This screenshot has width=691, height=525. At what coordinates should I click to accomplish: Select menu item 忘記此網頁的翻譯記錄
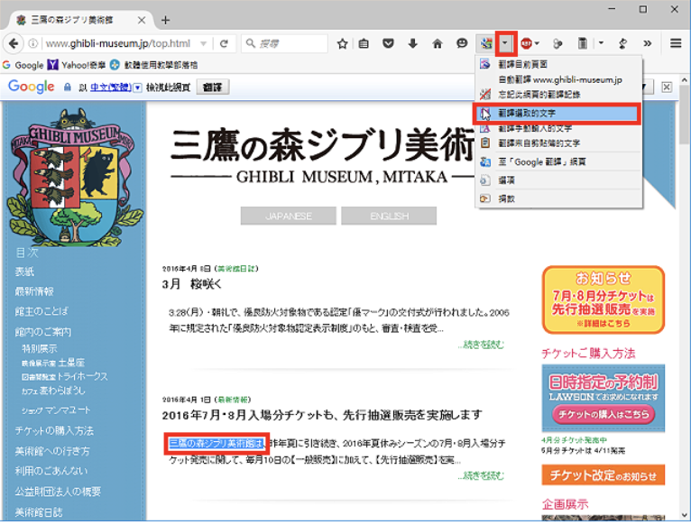pyautogui.click(x=558, y=95)
